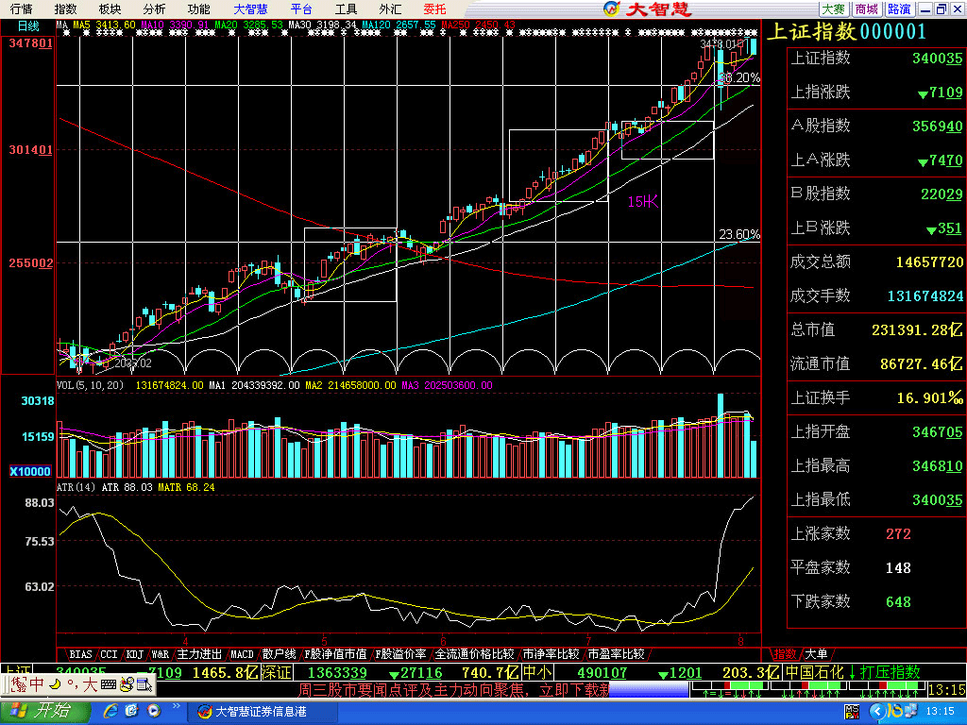The height and width of the screenshot is (725, 967).
Task: Click the second quick launch browser icon
Action: click(x=131, y=712)
